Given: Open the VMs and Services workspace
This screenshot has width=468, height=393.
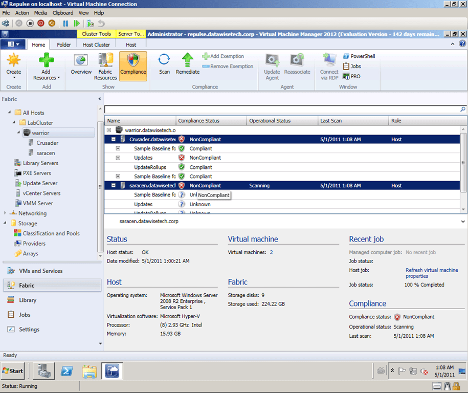Looking at the screenshot, I should 52,271.
